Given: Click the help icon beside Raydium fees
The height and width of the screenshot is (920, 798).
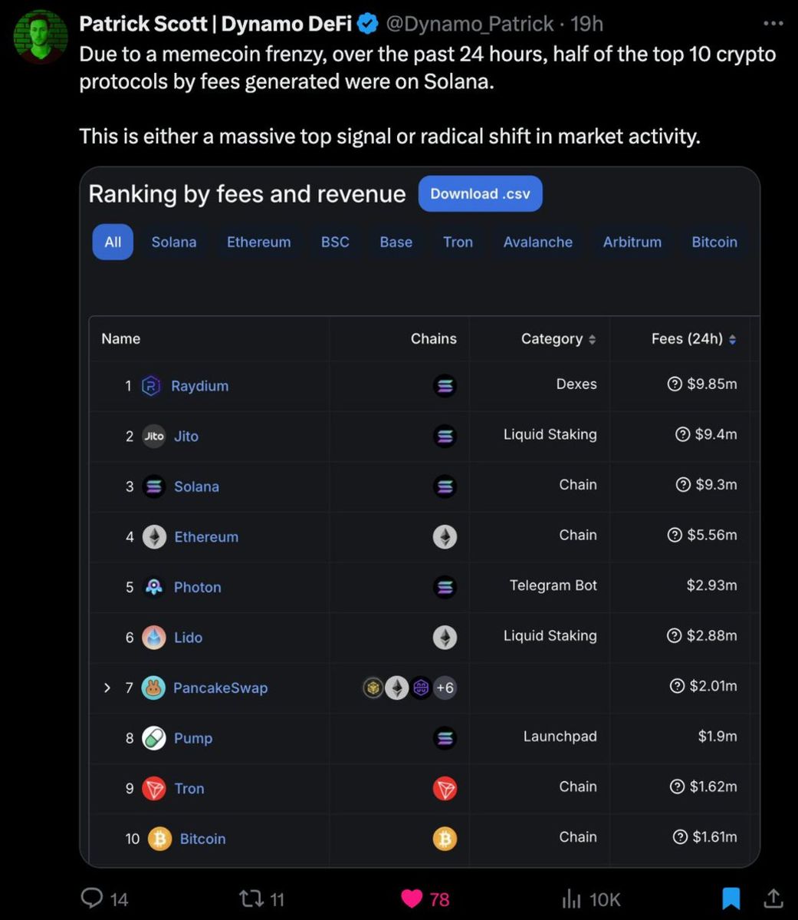Looking at the screenshot, I should point(675,384).
